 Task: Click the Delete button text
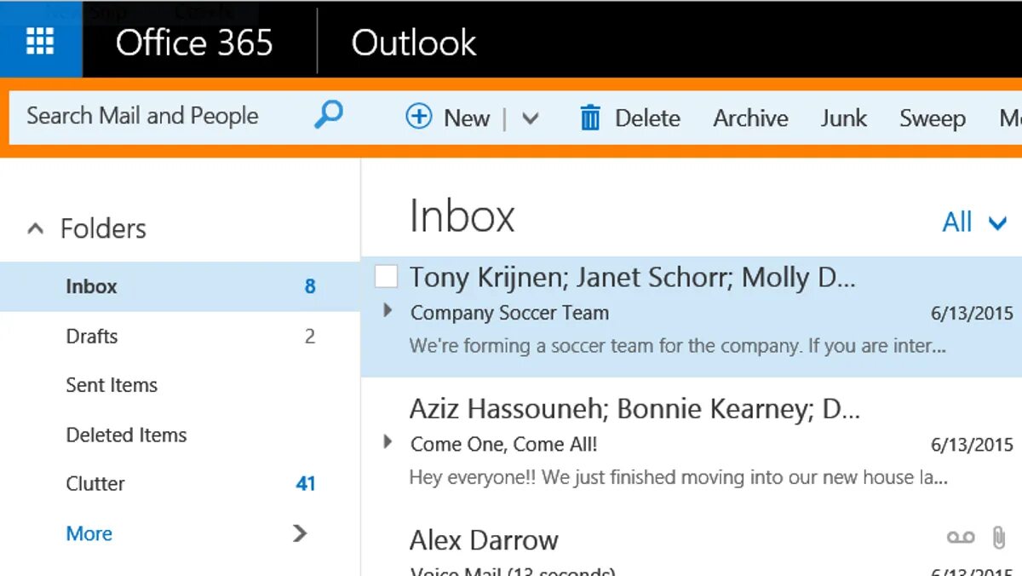tap(647, 118)
